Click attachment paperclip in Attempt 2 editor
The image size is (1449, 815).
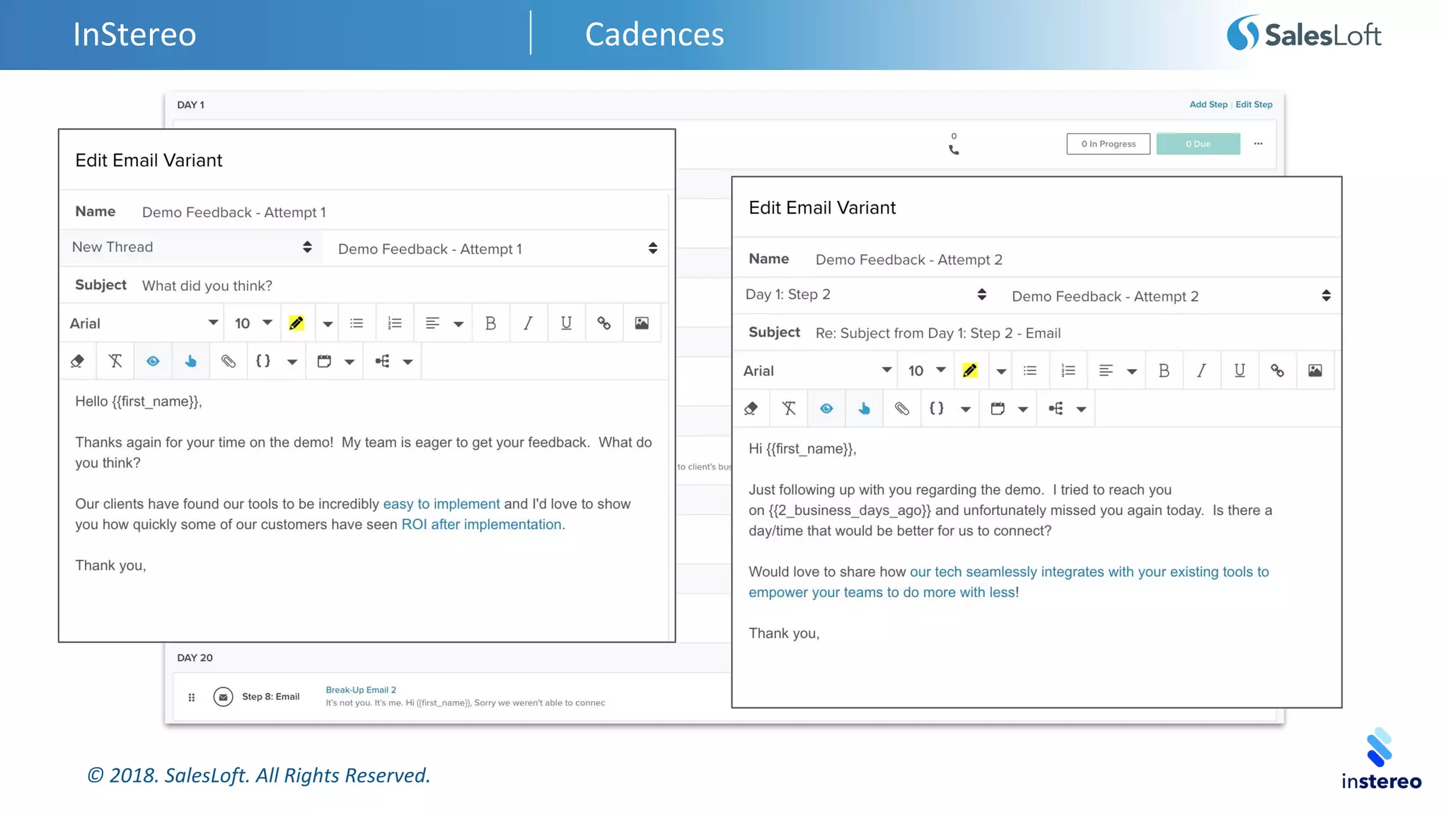point(901,409)
